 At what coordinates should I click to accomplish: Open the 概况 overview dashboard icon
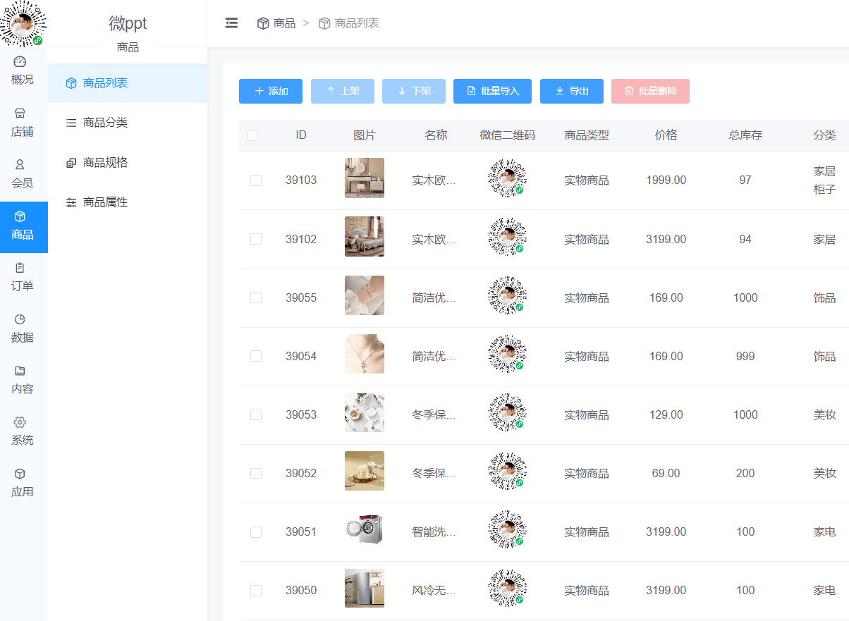coord(20,62)
